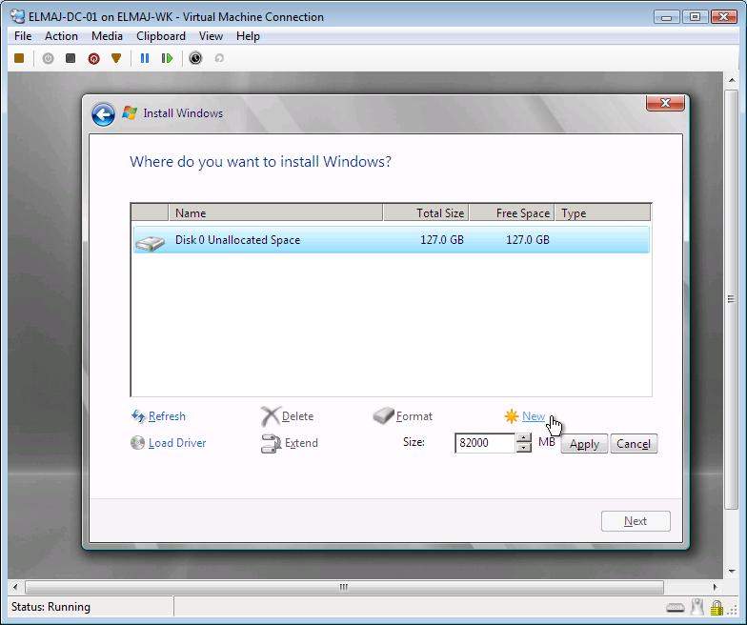This screenshot has height=625, width=747.
Task: Open the File menu
Action: coord(23,36)
